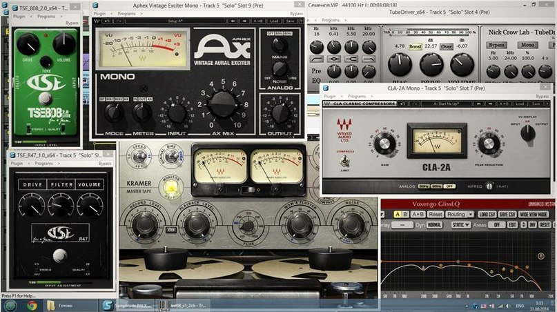
Task: Click the CLA-2A HiFreq knob
Action: point(489,186)
